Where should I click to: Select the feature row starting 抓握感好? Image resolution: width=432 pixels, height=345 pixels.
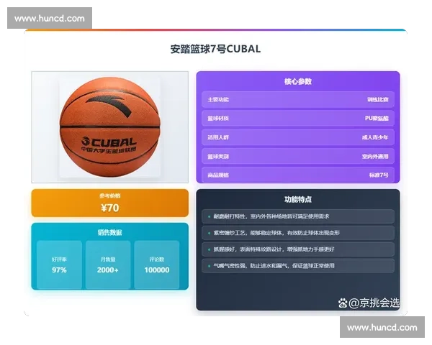(298, 249)
